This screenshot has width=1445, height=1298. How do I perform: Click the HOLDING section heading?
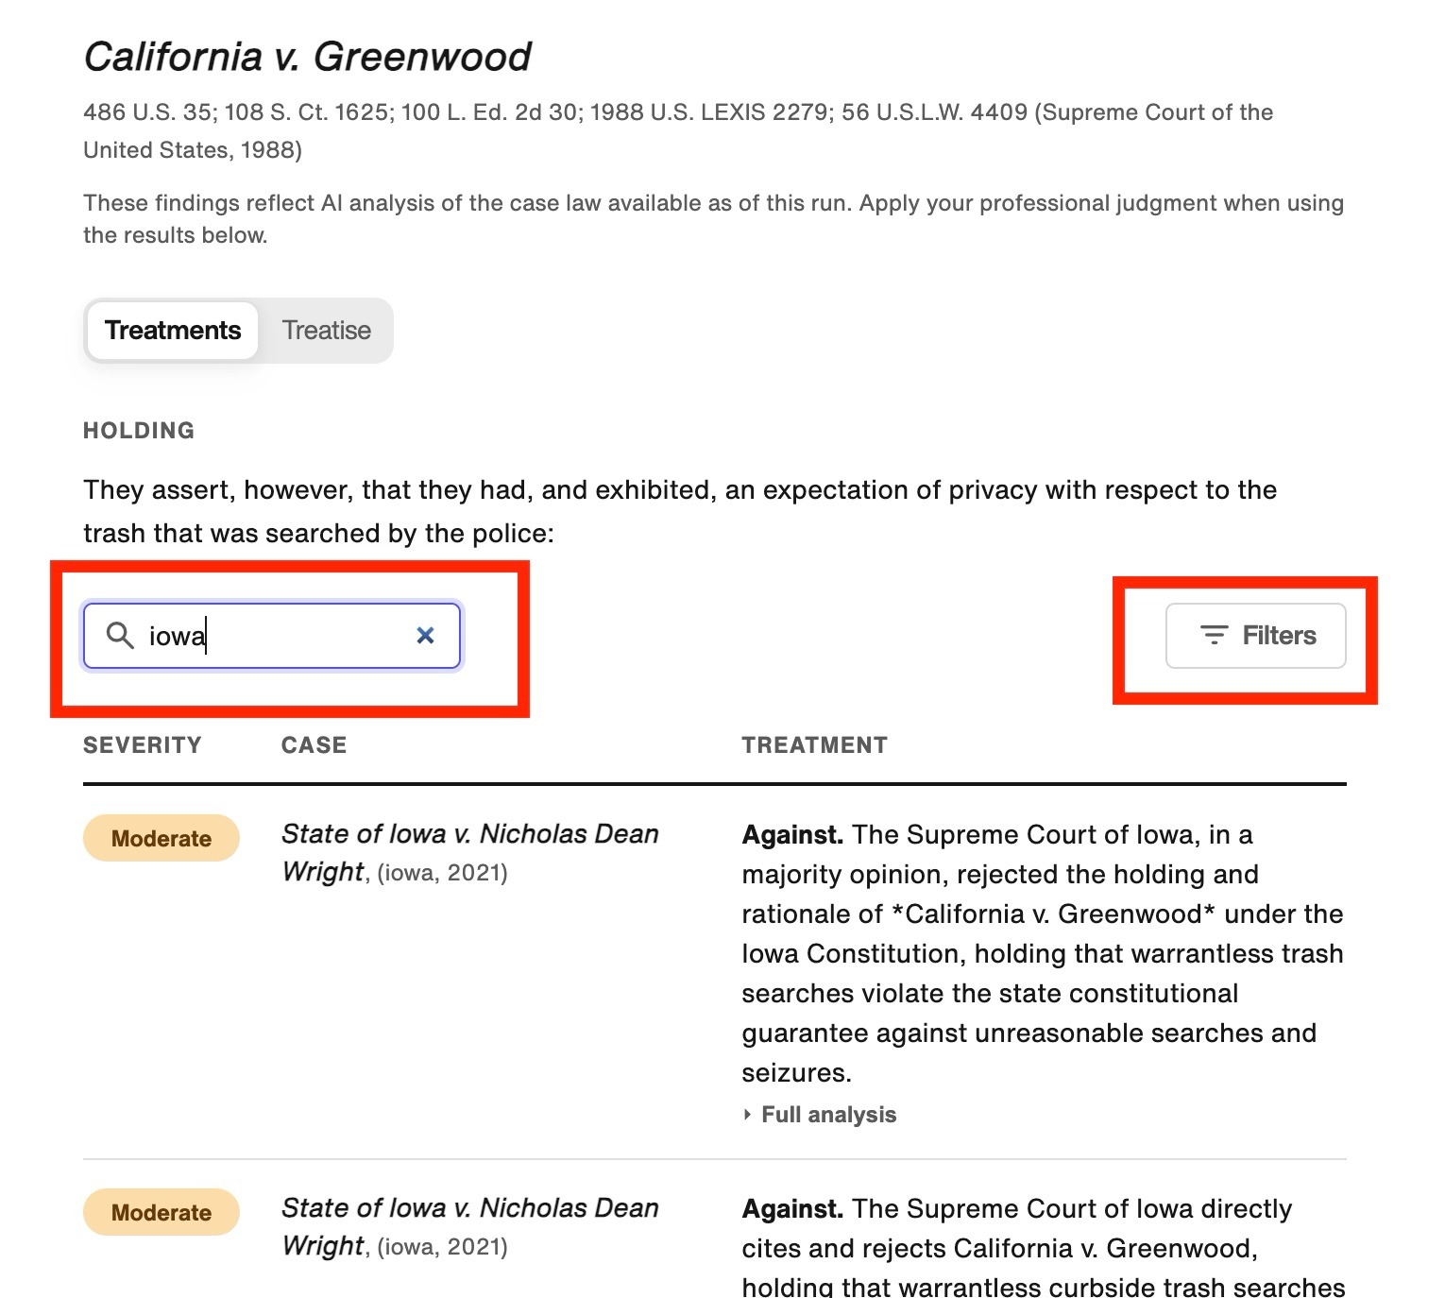[x=139, y=431]
